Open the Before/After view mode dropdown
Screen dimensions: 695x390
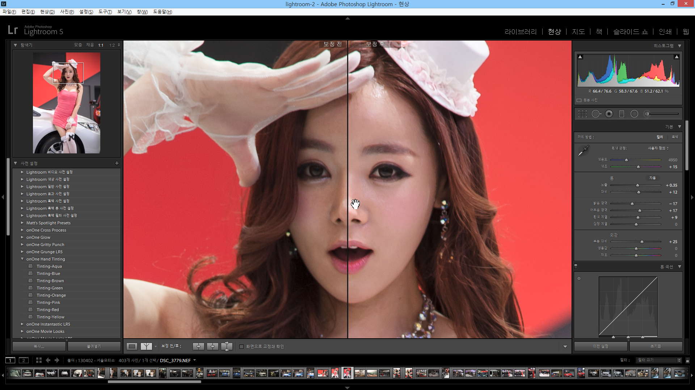tap(156, 346)
